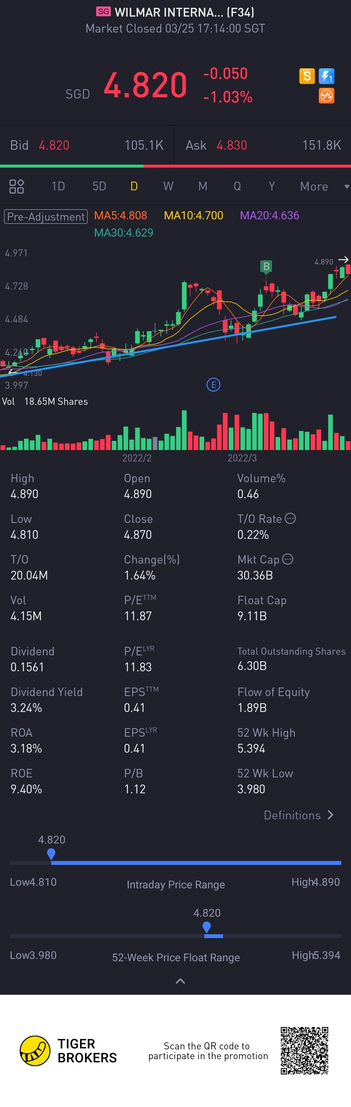Open T/O Rate info bubble icon

click(x=291, y=518)
